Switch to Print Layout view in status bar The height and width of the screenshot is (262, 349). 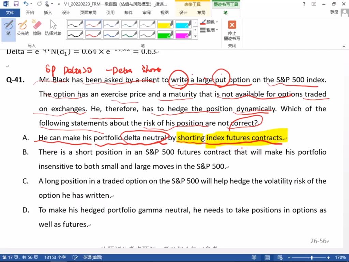[x=267, y=258]
